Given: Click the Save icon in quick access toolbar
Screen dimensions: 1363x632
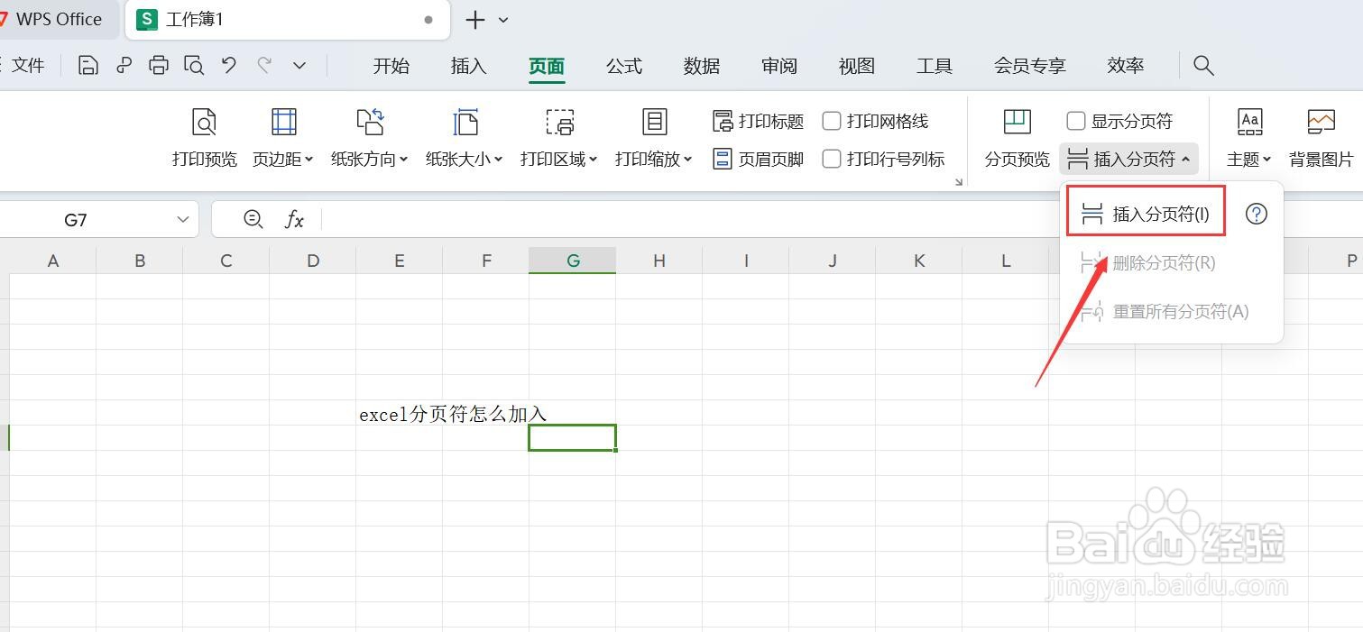Looking at the screenshot, I should 87,65.
